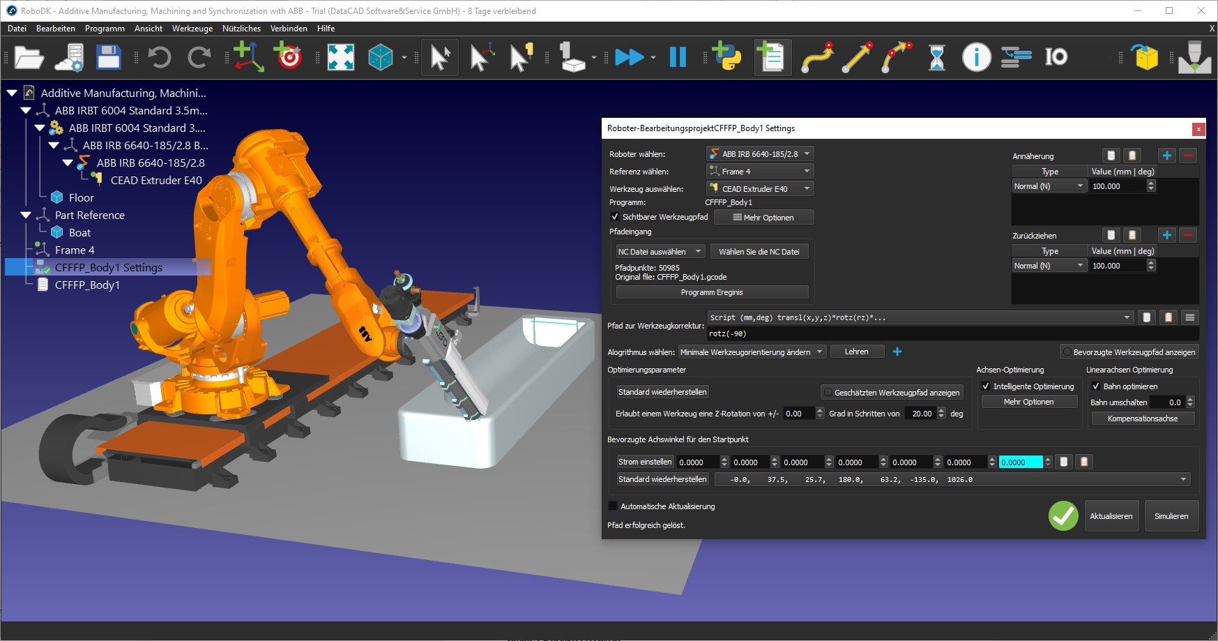This screenshot has width=1218, height=641.
Task: Add a Python program via the Python icon
Action: [x=725, y=57]
